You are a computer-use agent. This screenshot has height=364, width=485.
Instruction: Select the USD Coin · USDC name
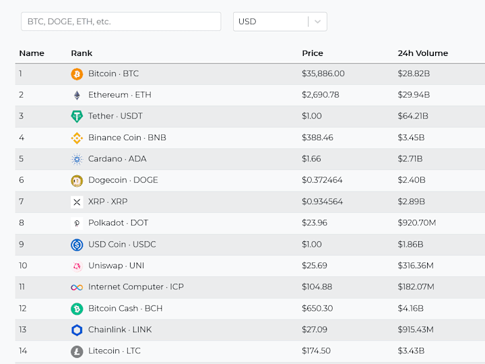pyautogui.click(x=122, y=244)
